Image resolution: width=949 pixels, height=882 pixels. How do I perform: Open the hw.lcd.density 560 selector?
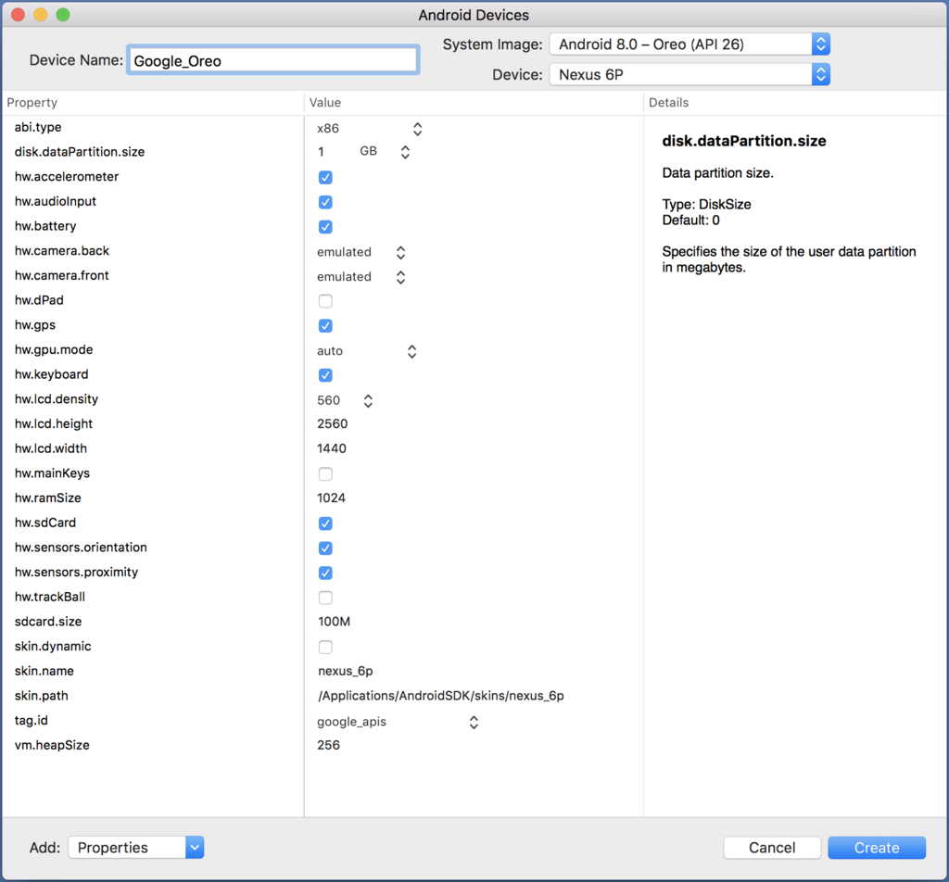click(x=345, y=400)
